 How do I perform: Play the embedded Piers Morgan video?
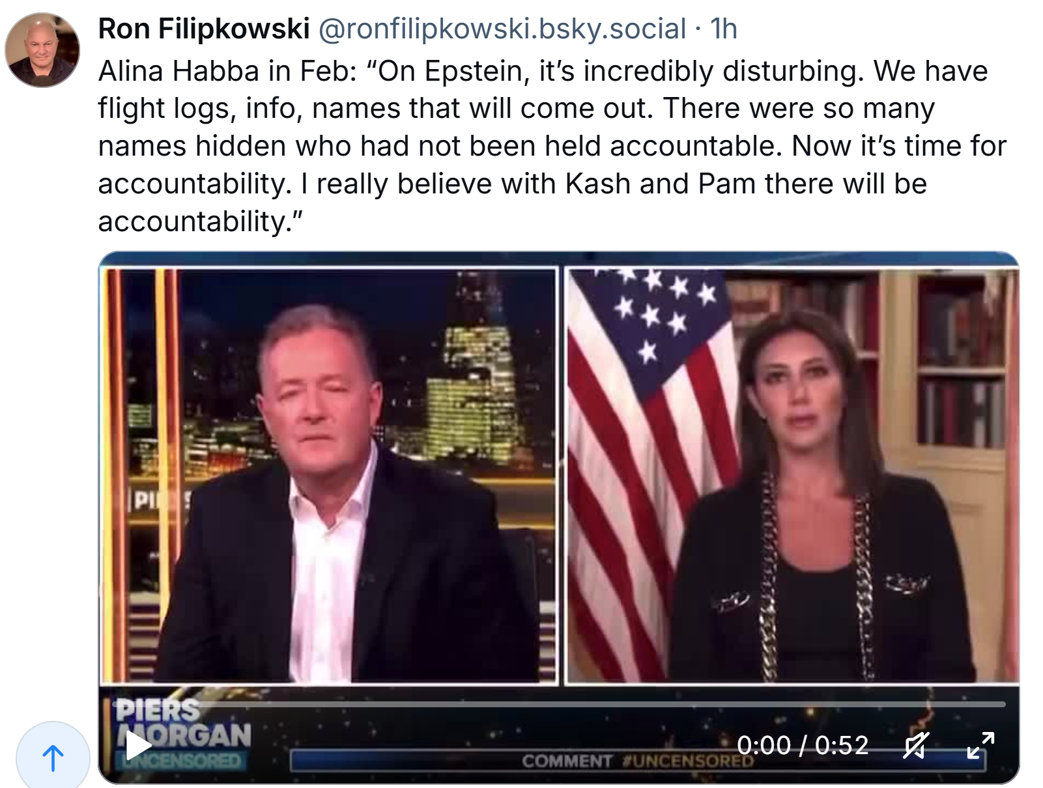137,746
